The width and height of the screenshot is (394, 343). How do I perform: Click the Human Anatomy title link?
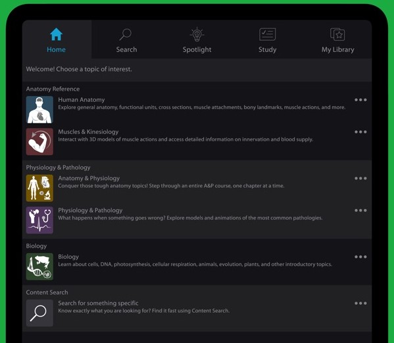pos(82,100)
